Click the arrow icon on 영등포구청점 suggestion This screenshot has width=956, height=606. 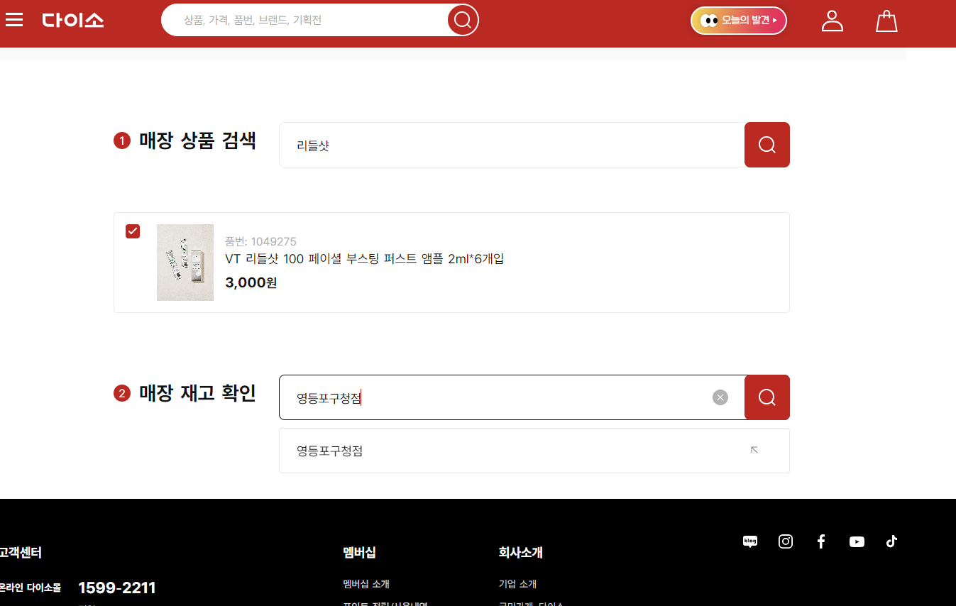[x=754, y=450]
